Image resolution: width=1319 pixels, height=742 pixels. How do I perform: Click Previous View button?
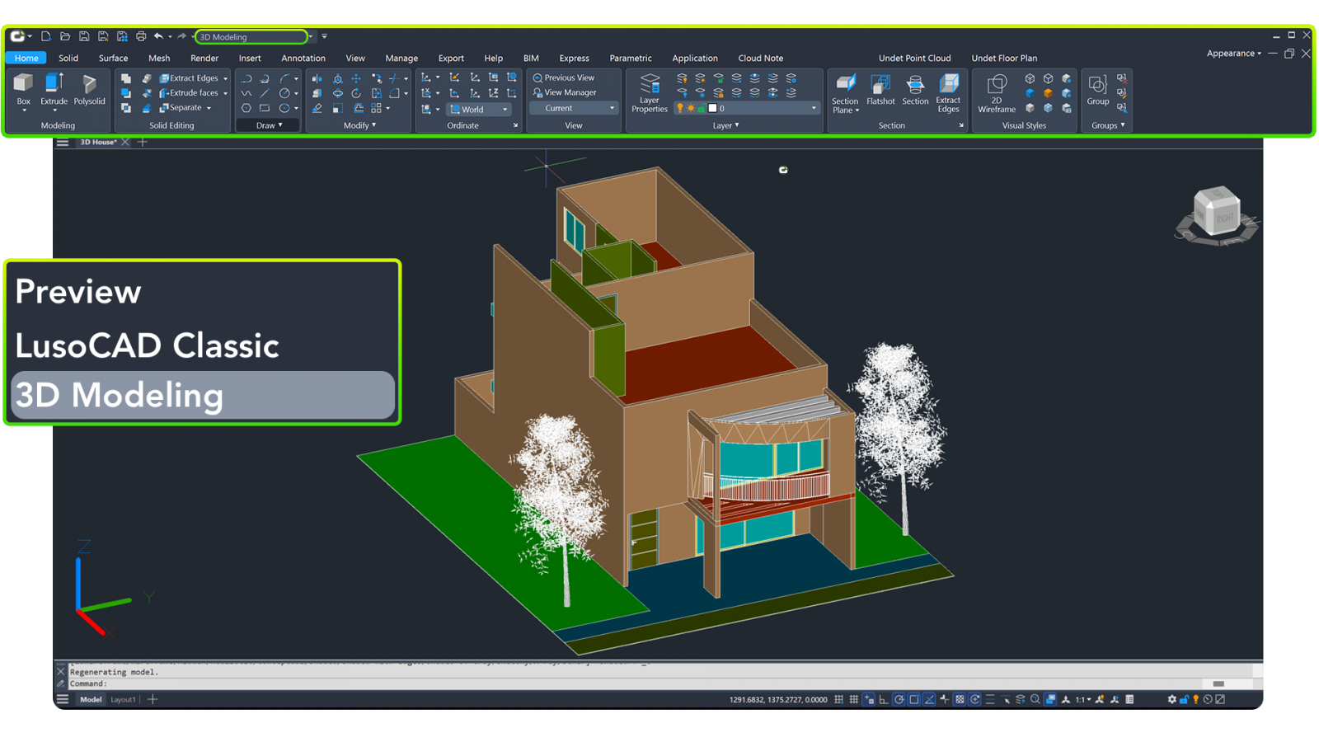[564, 77]
